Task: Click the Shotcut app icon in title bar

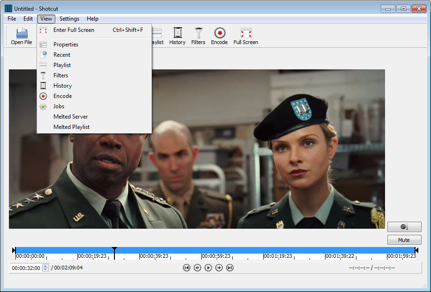Action: (8, 8)
